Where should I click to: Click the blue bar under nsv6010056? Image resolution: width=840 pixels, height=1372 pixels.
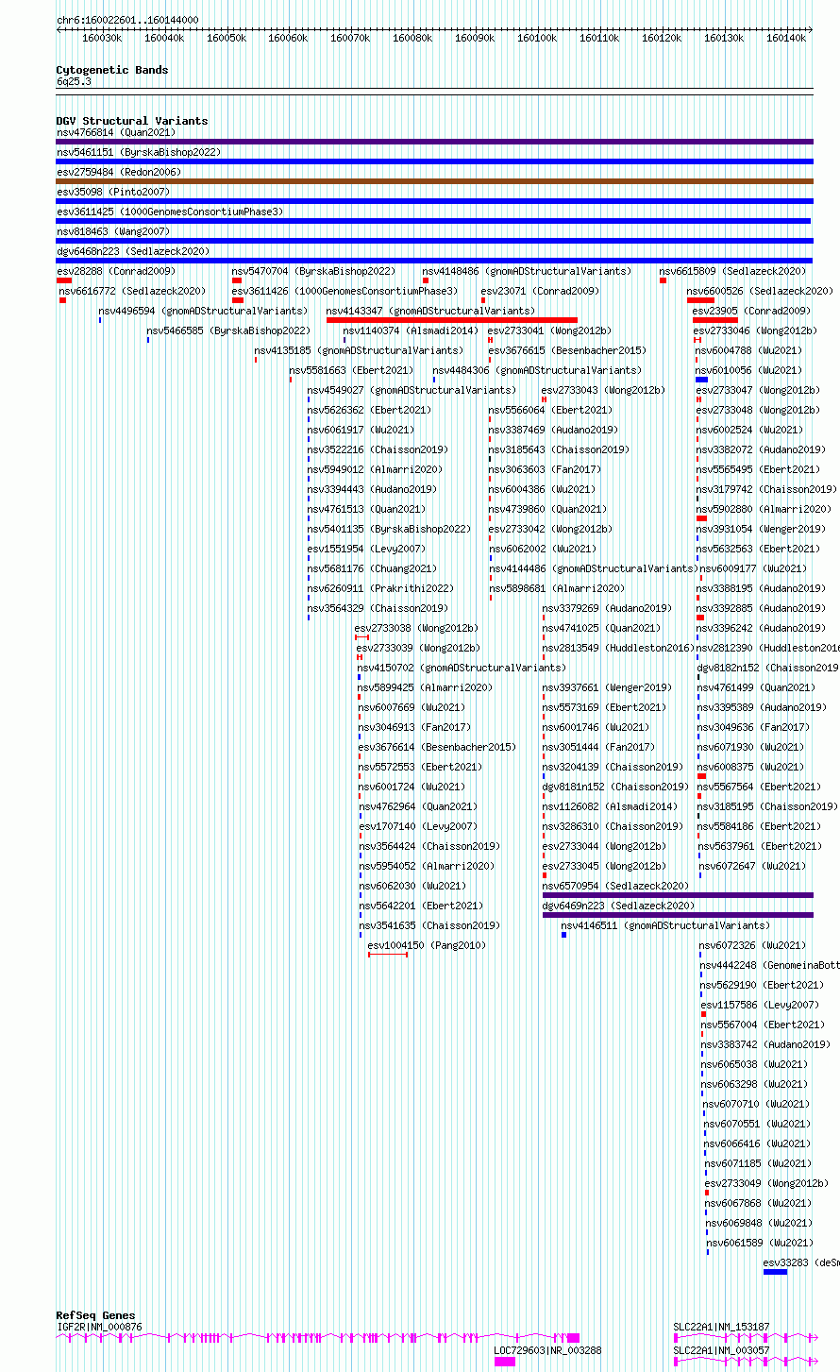702,380
